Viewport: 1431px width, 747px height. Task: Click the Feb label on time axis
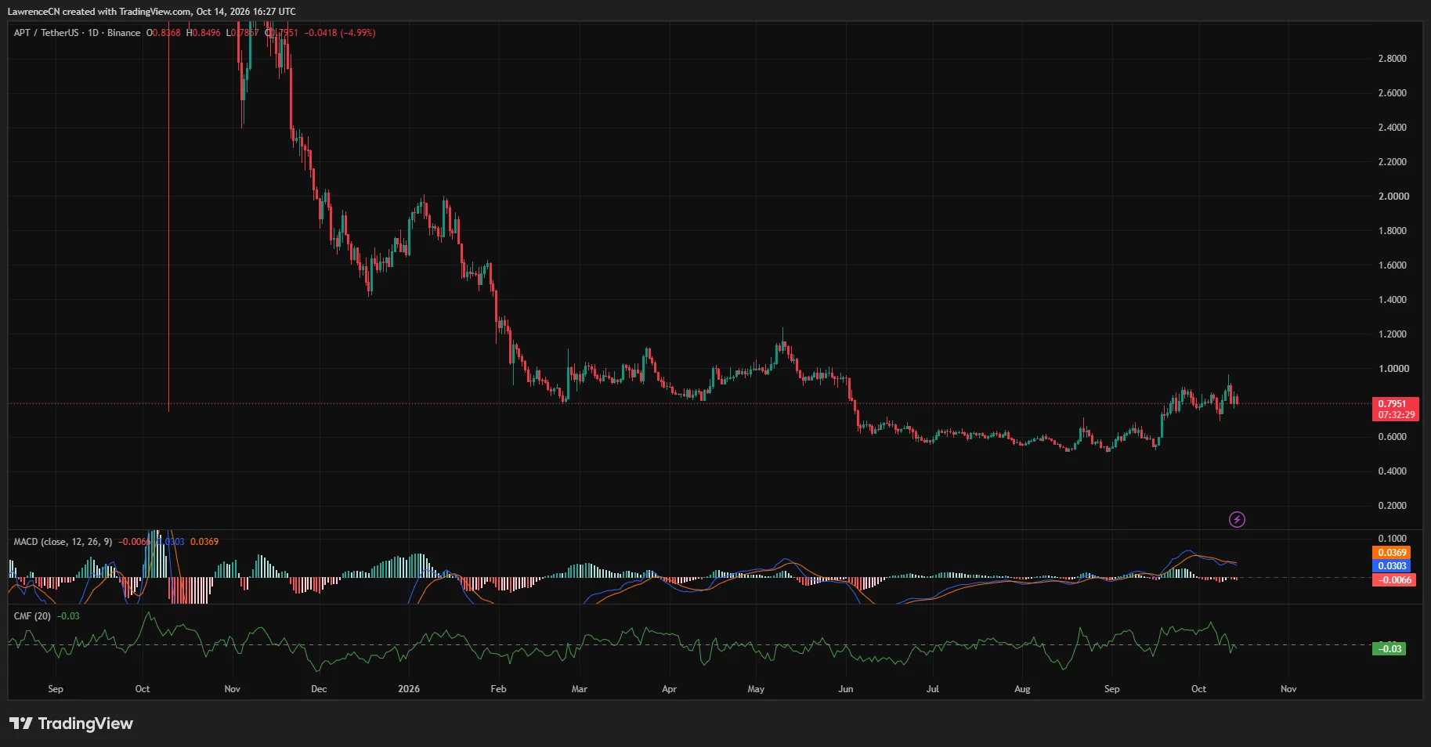[x=498, y=689]
